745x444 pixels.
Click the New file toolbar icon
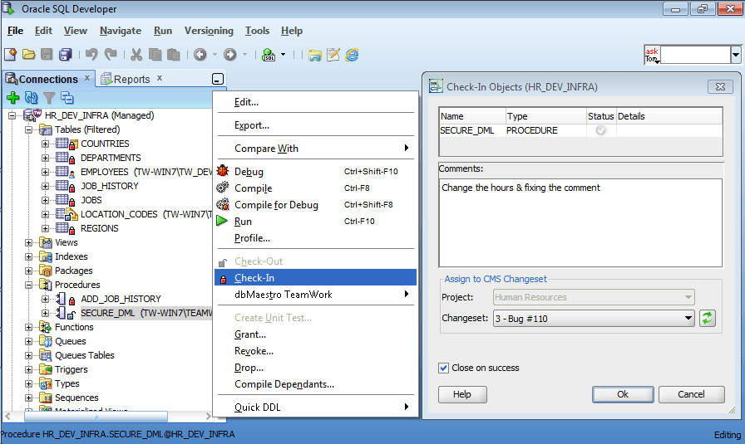(x=11, y=55)
